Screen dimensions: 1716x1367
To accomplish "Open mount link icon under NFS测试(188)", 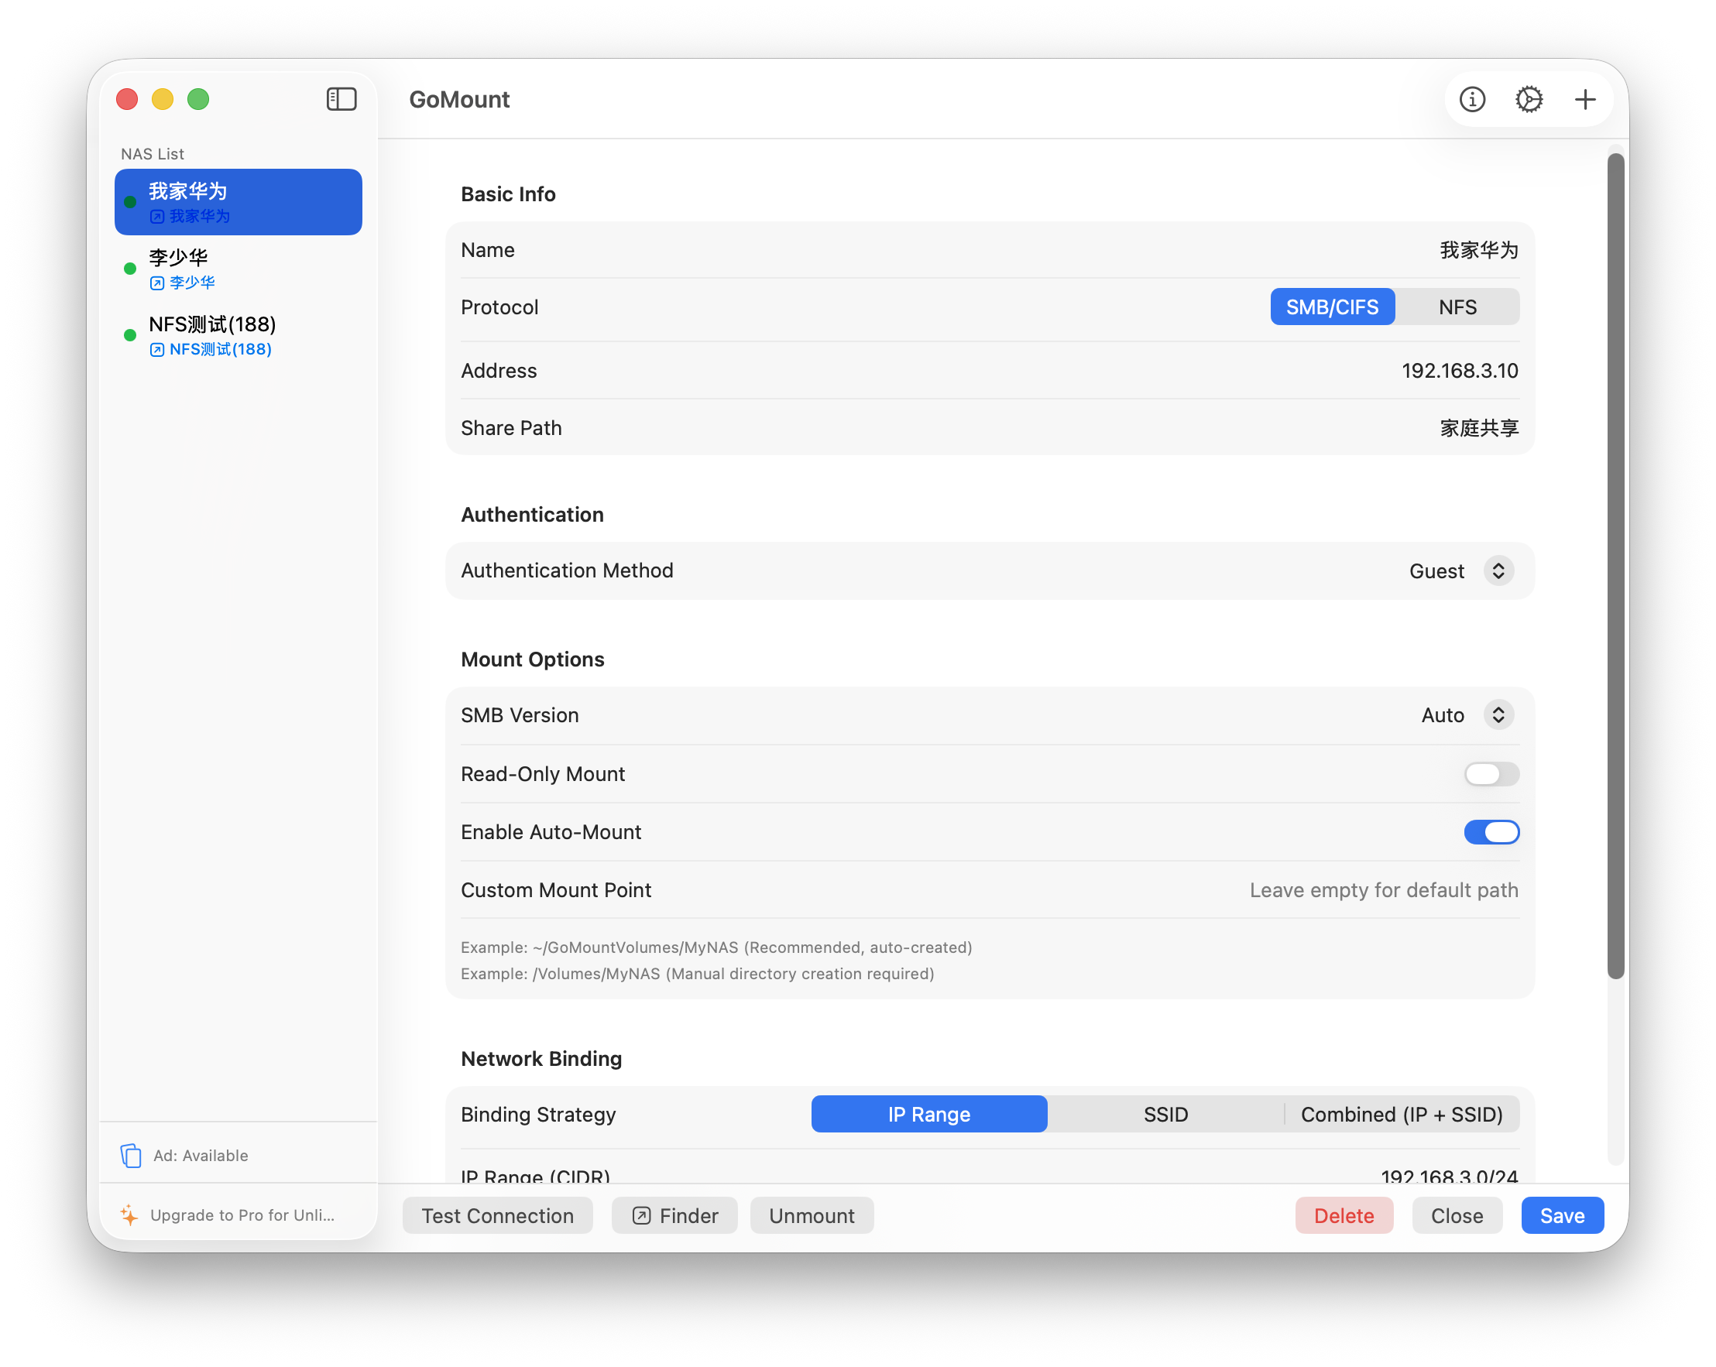I will [156, 350].
